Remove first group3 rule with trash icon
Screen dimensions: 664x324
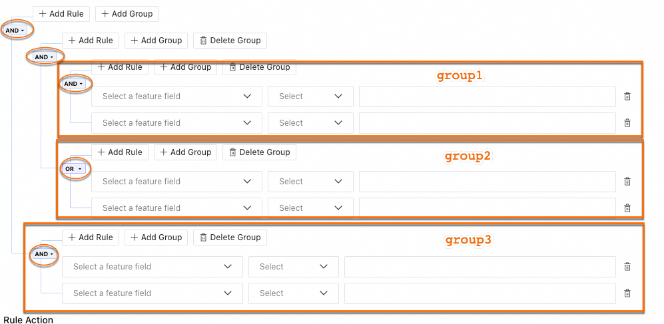tap(627, 267)
